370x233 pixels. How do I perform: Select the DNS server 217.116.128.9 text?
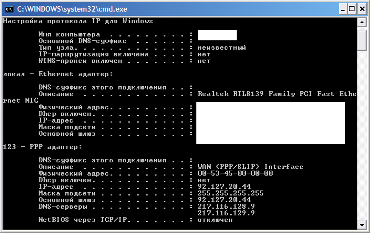click(226, 206)
